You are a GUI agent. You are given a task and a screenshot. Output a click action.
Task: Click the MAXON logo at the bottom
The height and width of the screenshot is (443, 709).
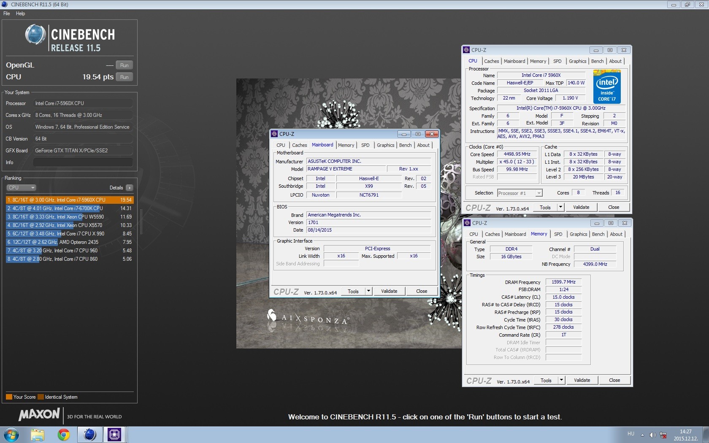[39, 414]
